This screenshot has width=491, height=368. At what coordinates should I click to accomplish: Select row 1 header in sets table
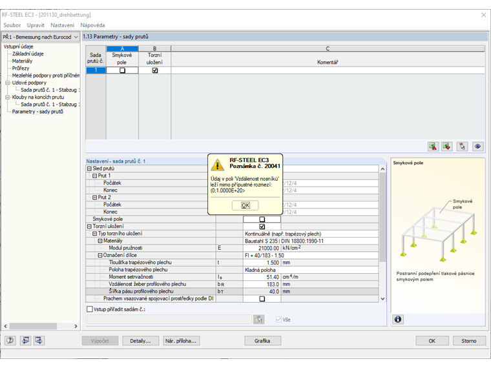[96, 70]
